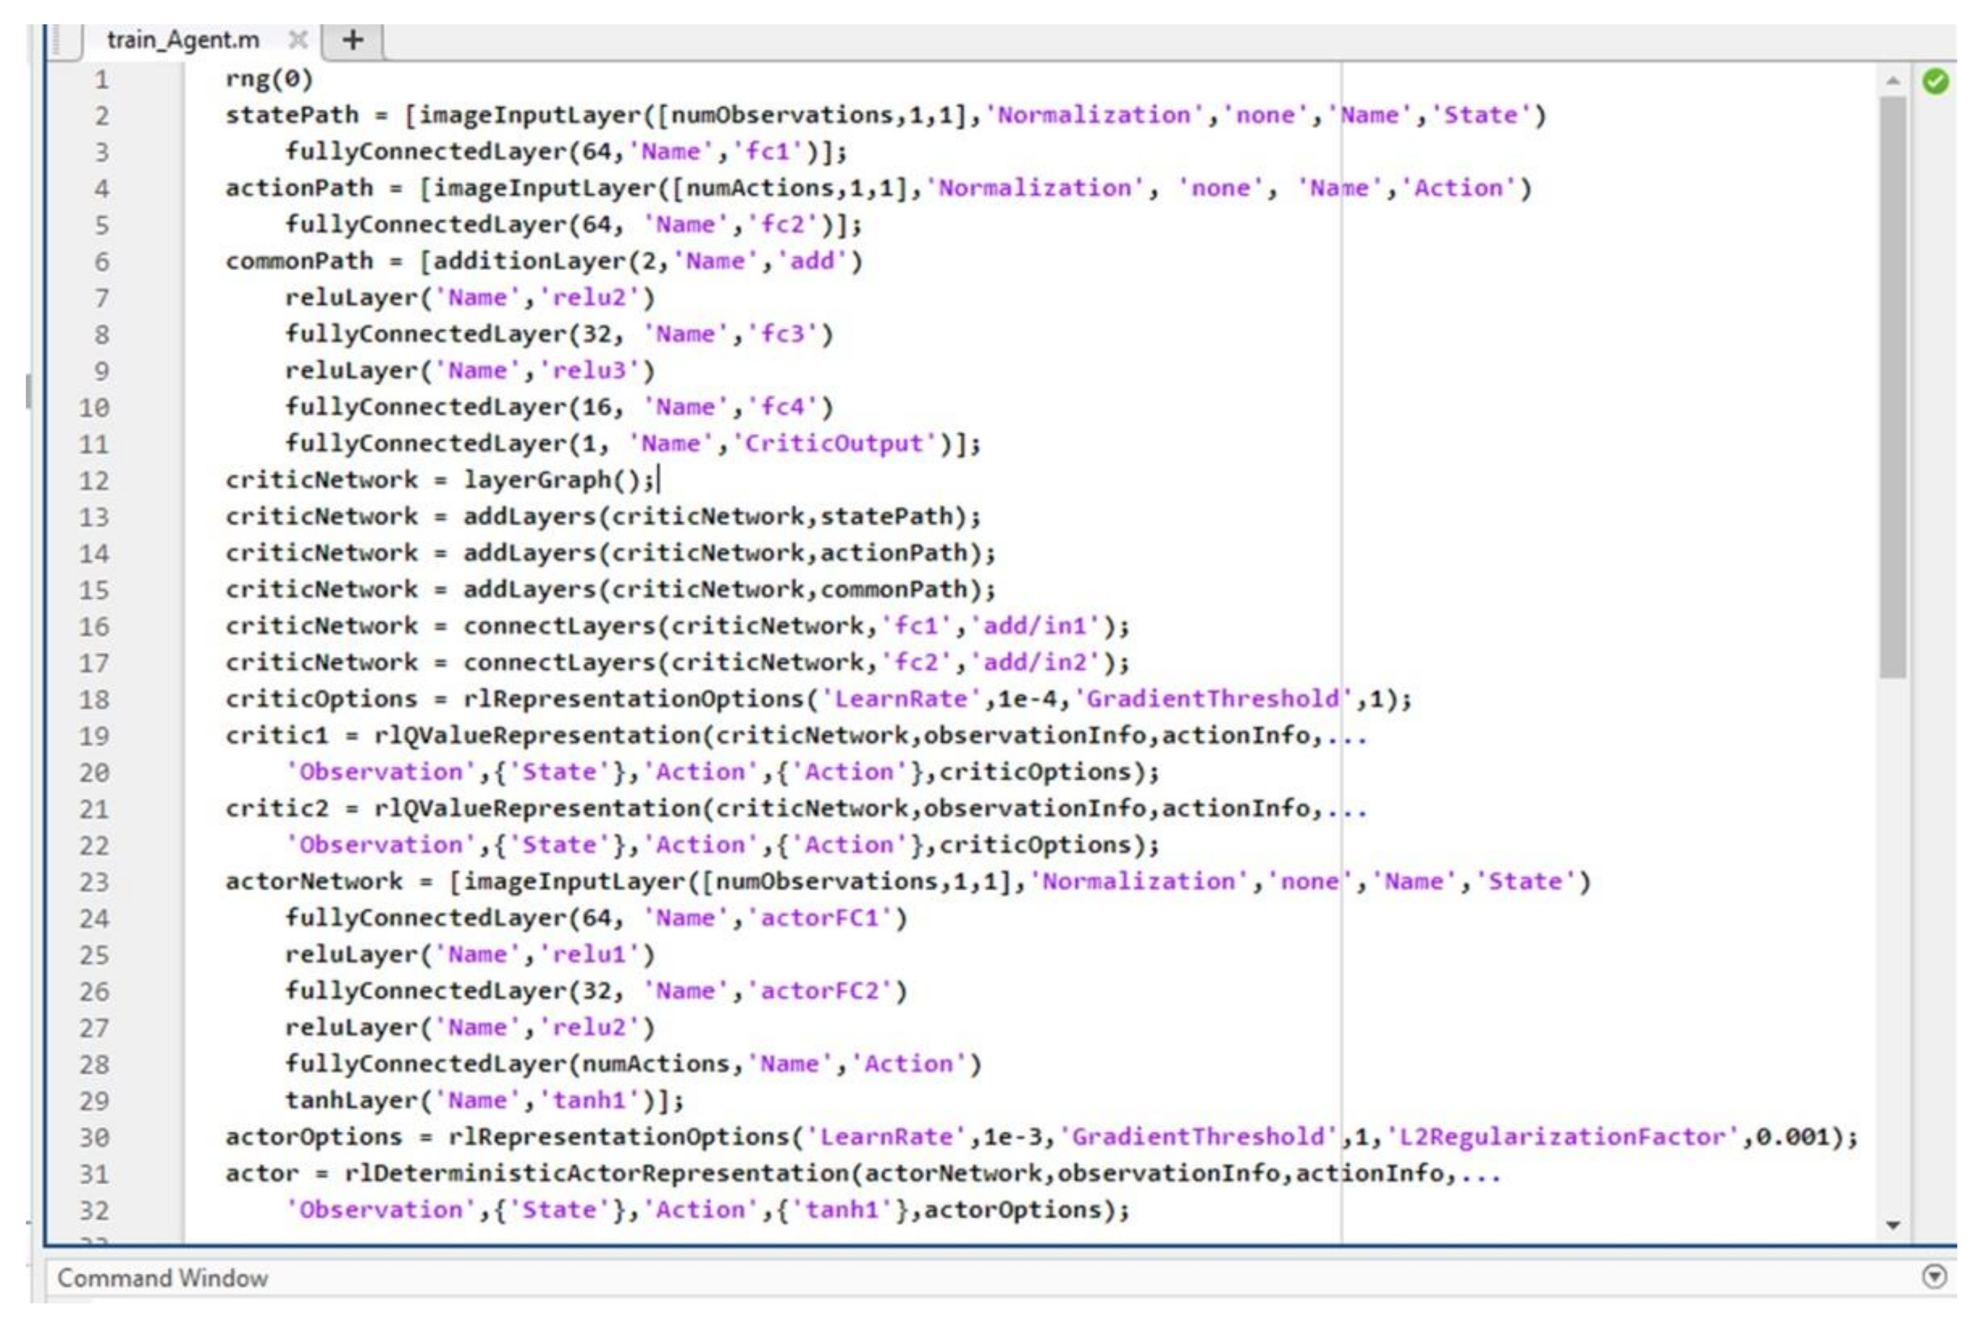Screen dimensions: 1983x1326
Task: Click the 'L2RegularizationFactor' text on line 30
Action: click(x=1562, y=1136)
